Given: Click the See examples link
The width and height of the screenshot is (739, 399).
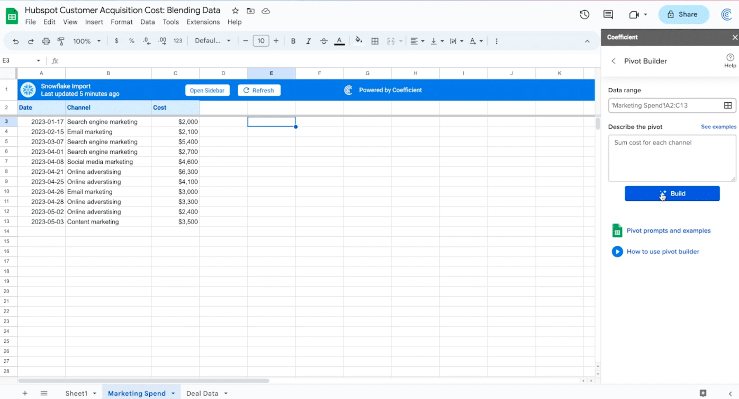Looking at the screenshot, I should (718, 127).
